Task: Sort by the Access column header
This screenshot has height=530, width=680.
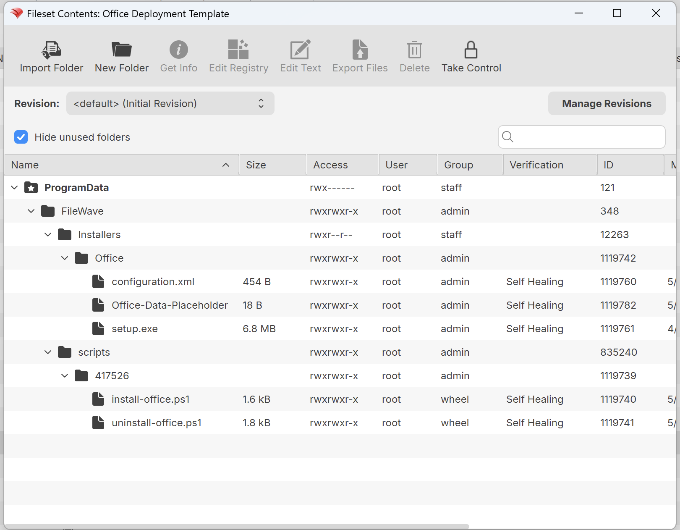Action: tap(343, 165)
